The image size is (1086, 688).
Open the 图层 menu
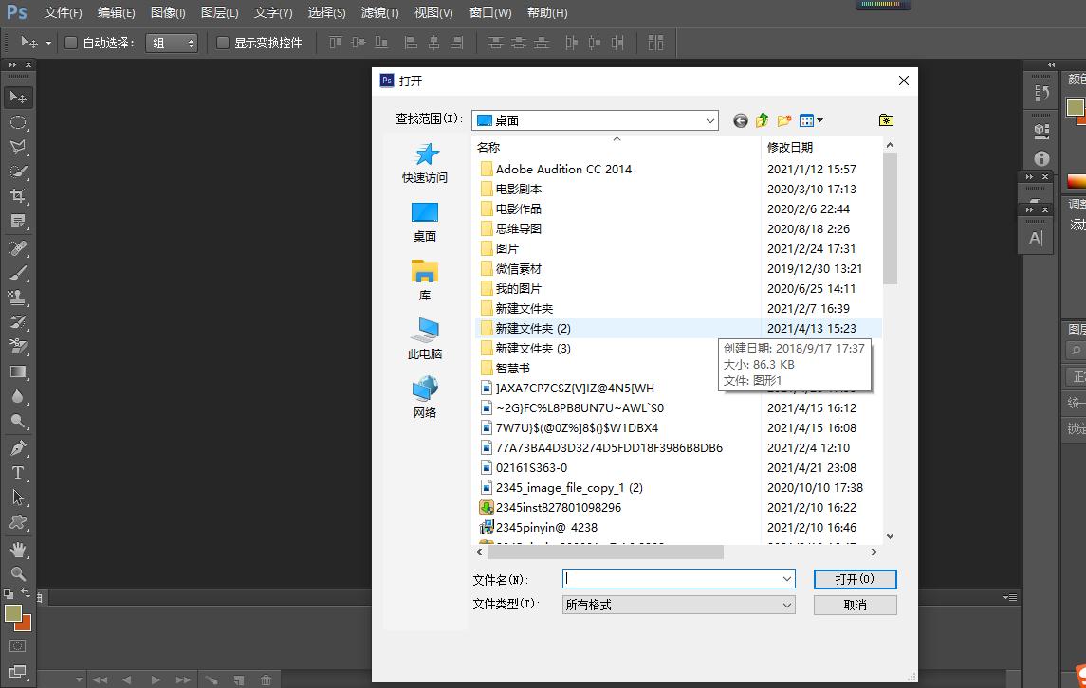219,12
